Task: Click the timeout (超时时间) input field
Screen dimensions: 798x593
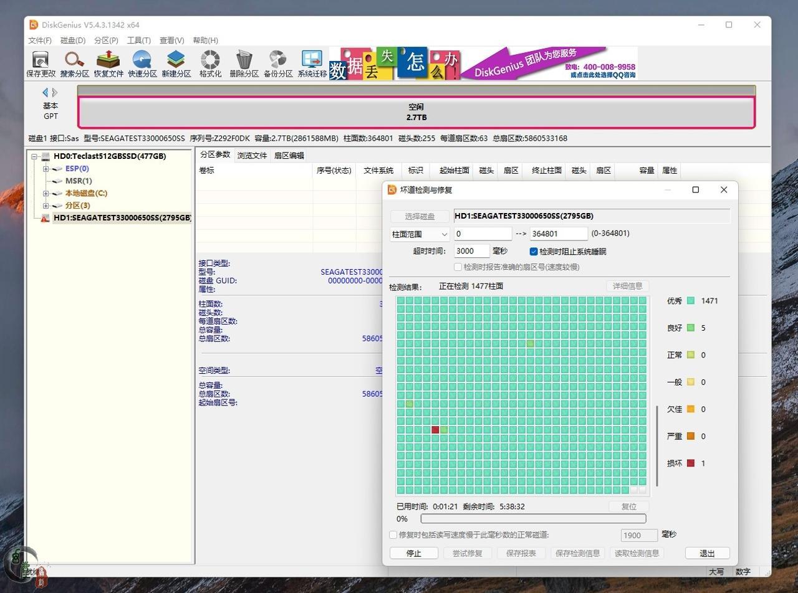Action: coord(471,251)
